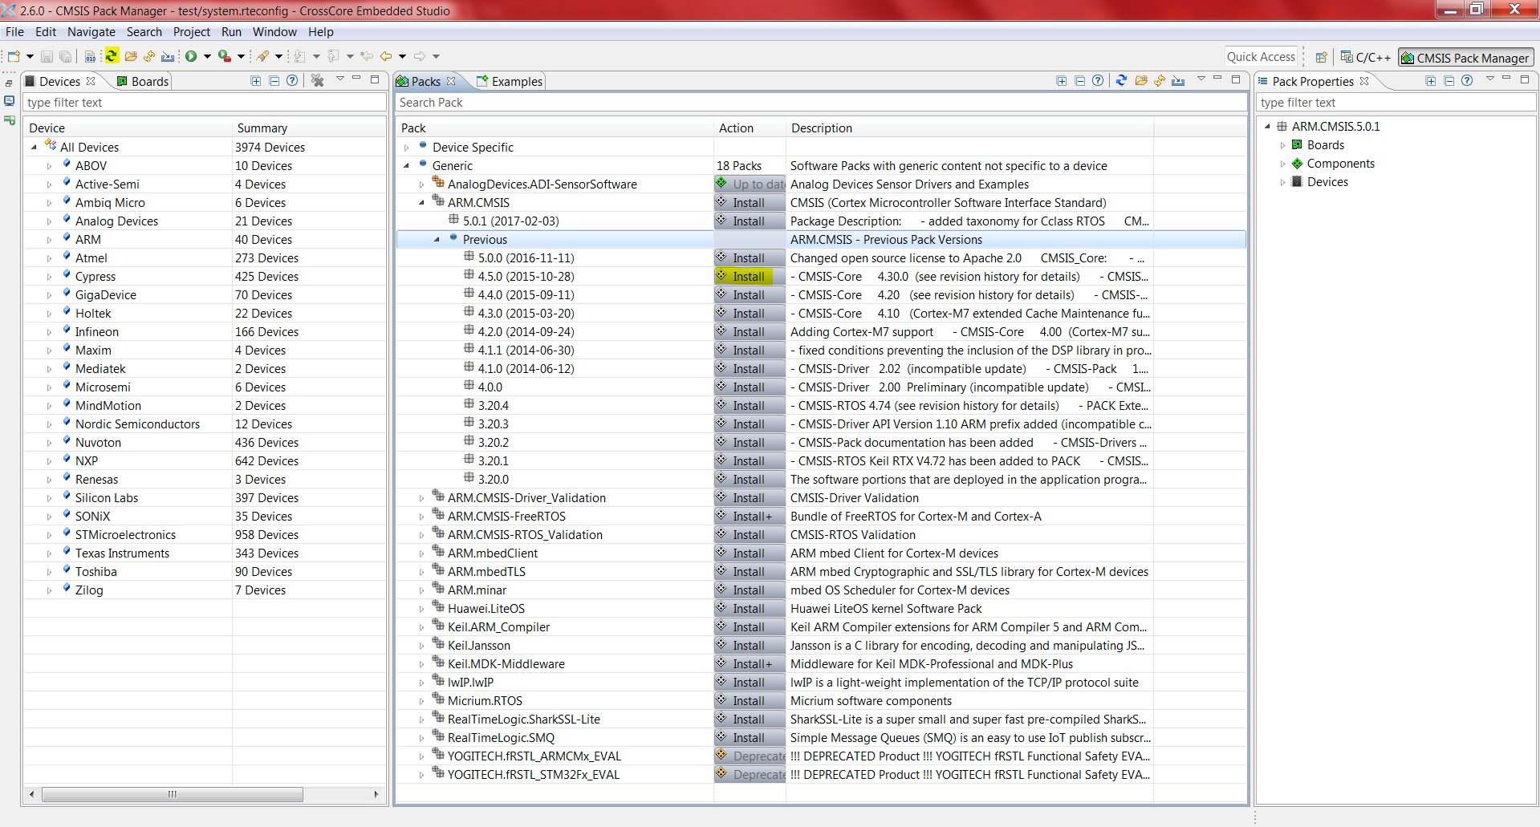Screen dimensions: 1540x827
Task: Click the New wizard icon in main toolbar
Action: tap(14, 56)
